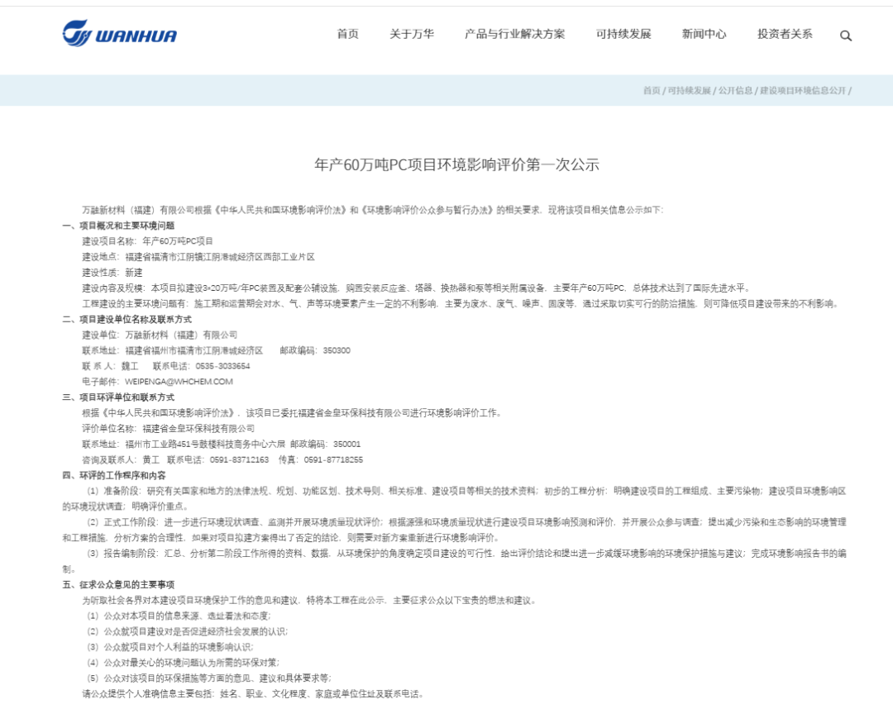Viewport: 893px width, 704px height.
Task: Open the 新闻中心 menu item
Action: pyautogui.click(x=704, y=34)
